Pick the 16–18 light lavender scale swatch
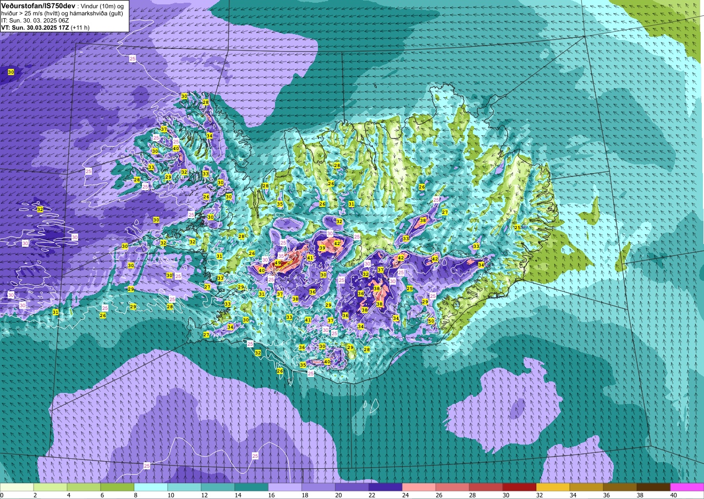The width and height of the screenshot is (704, 499). pyautogui.click(x=285, y=487)
